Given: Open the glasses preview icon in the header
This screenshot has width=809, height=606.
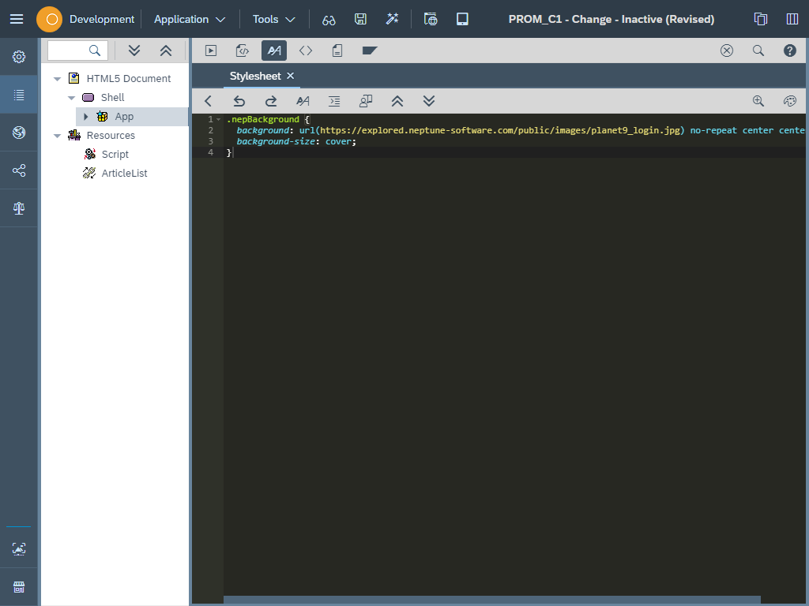Looking at the screenshot, I should click(x=329, y=19).
